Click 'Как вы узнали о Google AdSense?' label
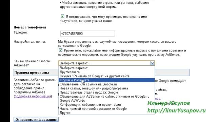The width and height of the screenshot is (217, 122). (32, 63)
